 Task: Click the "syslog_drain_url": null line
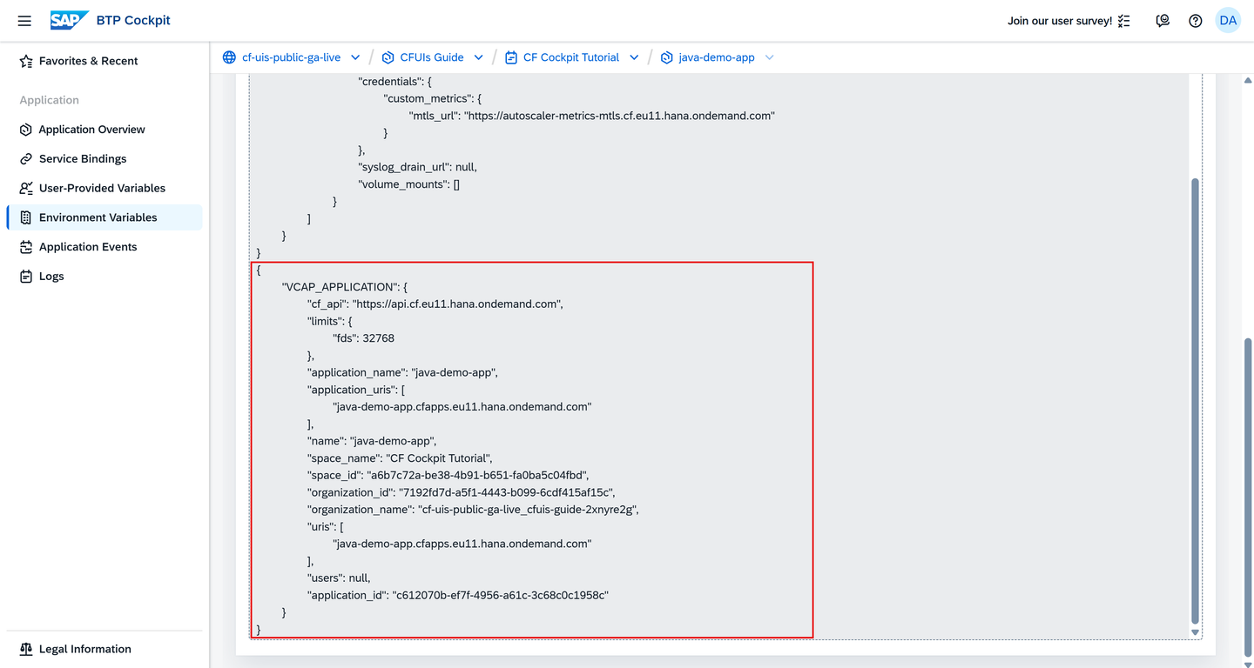(x=418, y=167)
